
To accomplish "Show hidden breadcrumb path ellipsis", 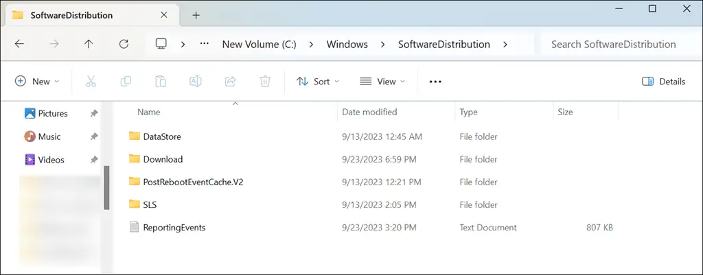I will pyautogui.click(x=205, y=44).
